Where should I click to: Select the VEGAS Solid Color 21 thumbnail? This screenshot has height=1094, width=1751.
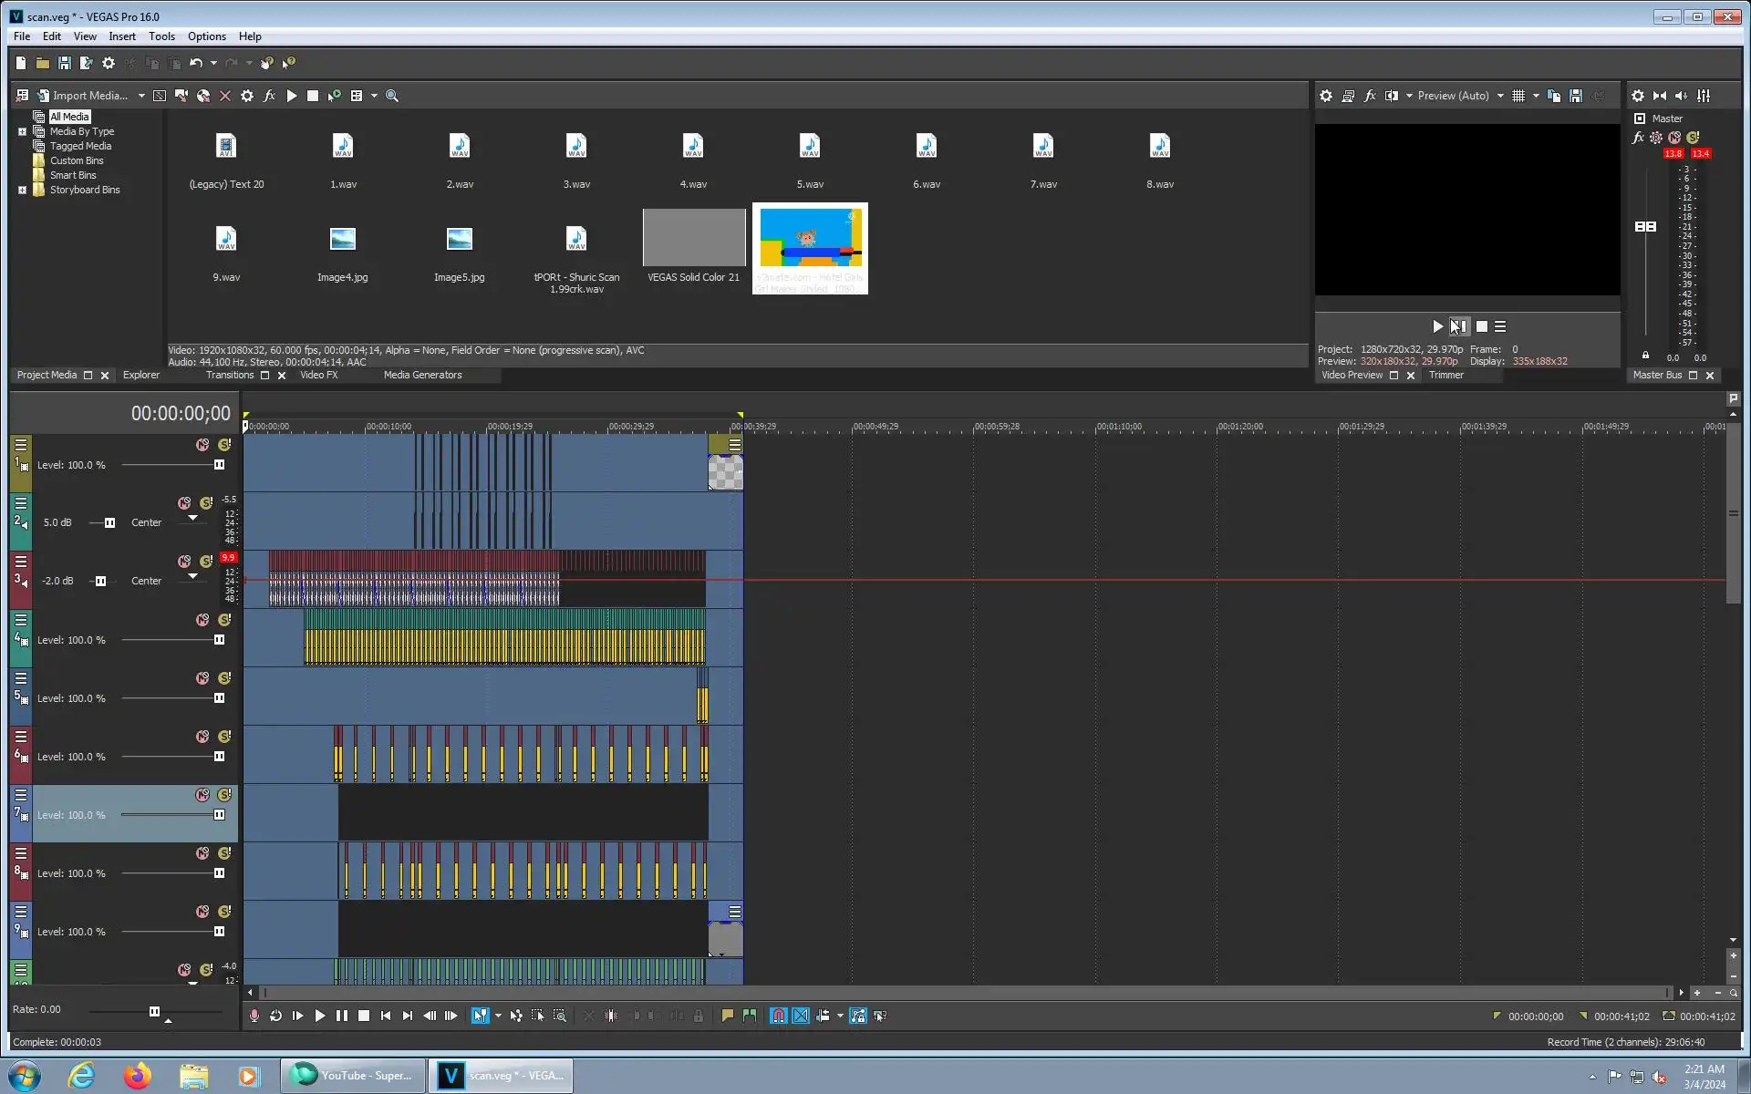[693, 238]
